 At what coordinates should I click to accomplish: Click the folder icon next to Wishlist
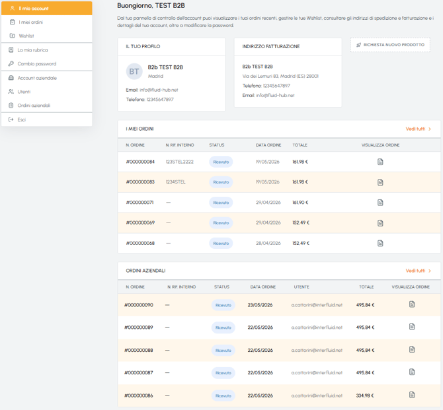click(x=12, y=36)
